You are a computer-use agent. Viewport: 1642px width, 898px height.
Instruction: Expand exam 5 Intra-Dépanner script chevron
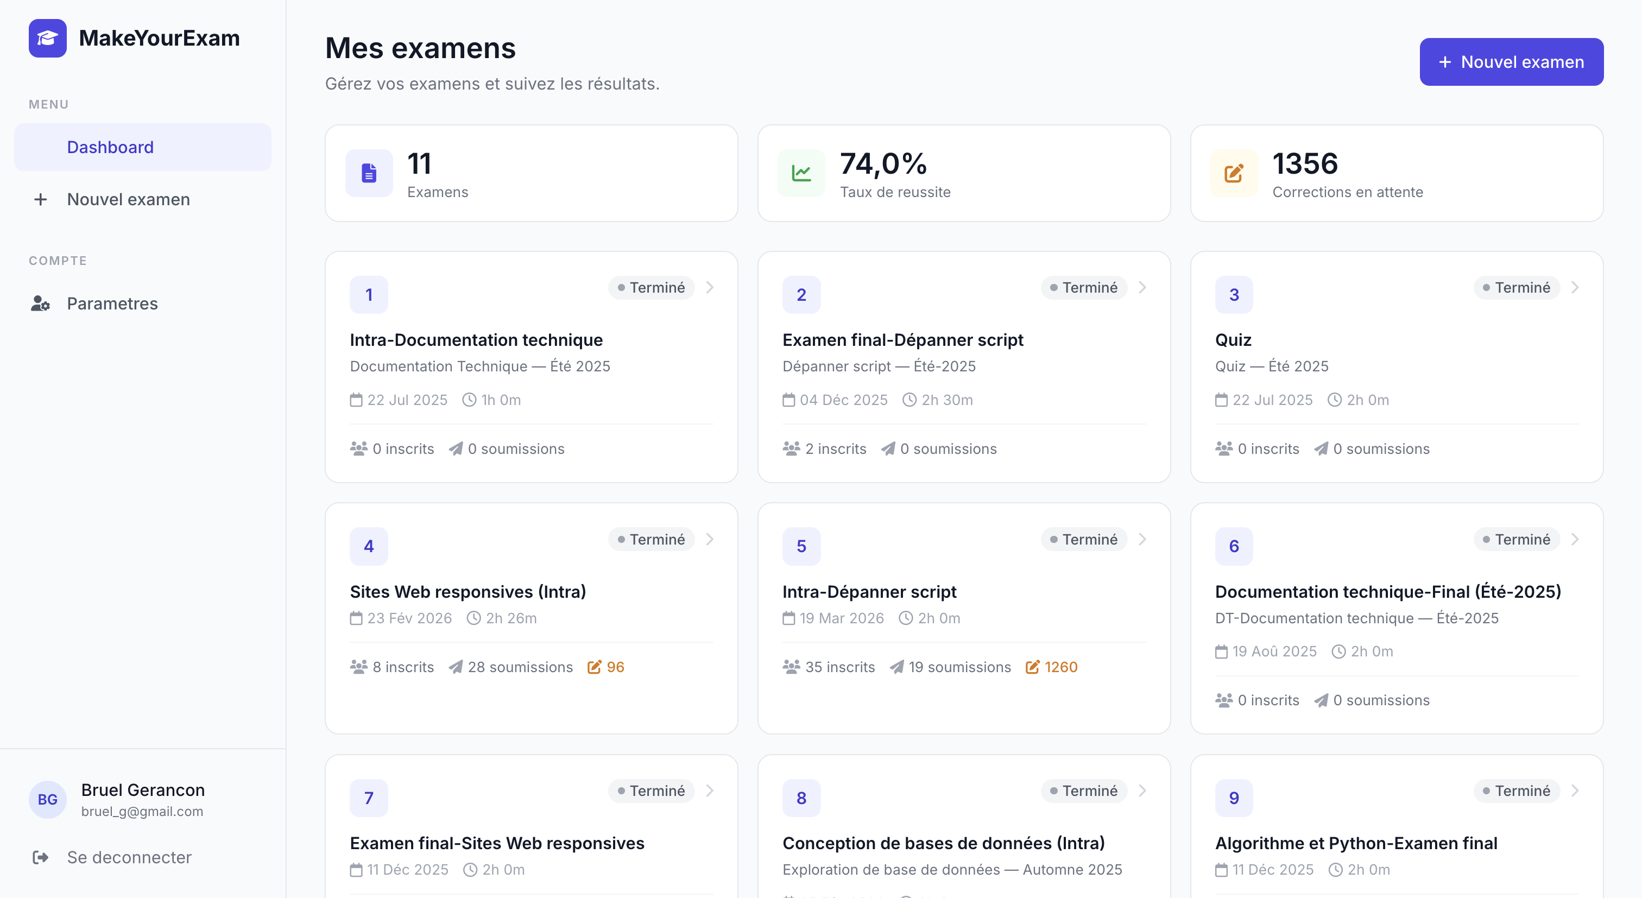pyautogui.click(x=1142, y=539)
